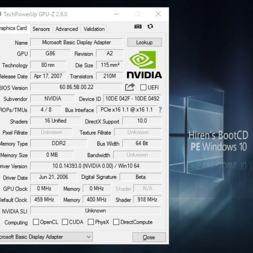
Task: Close the GPU-Z window with the X
Action: [x=158, y=14]
